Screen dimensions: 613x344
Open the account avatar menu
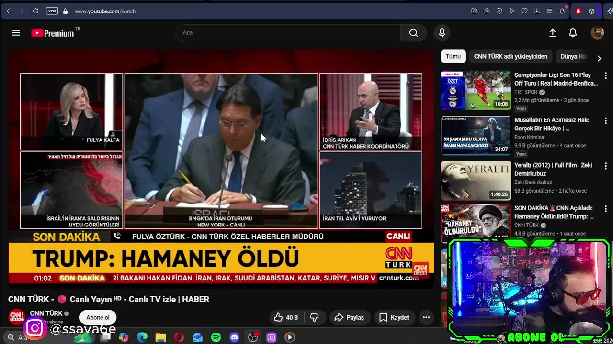[597, 32]
